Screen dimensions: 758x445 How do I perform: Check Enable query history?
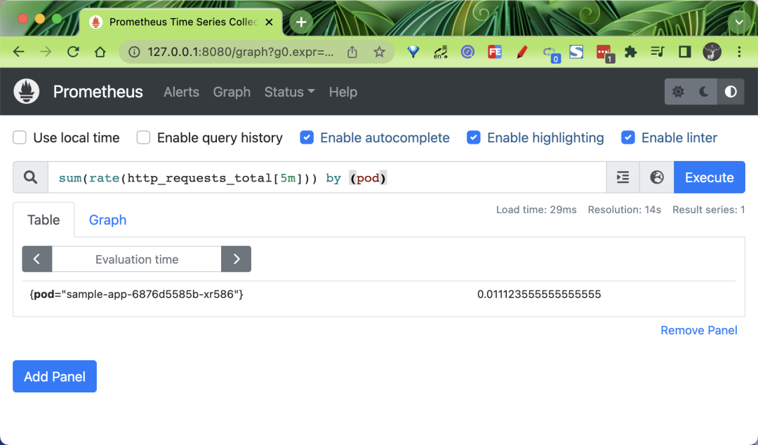pyautogui.click(x=144, y=137)
